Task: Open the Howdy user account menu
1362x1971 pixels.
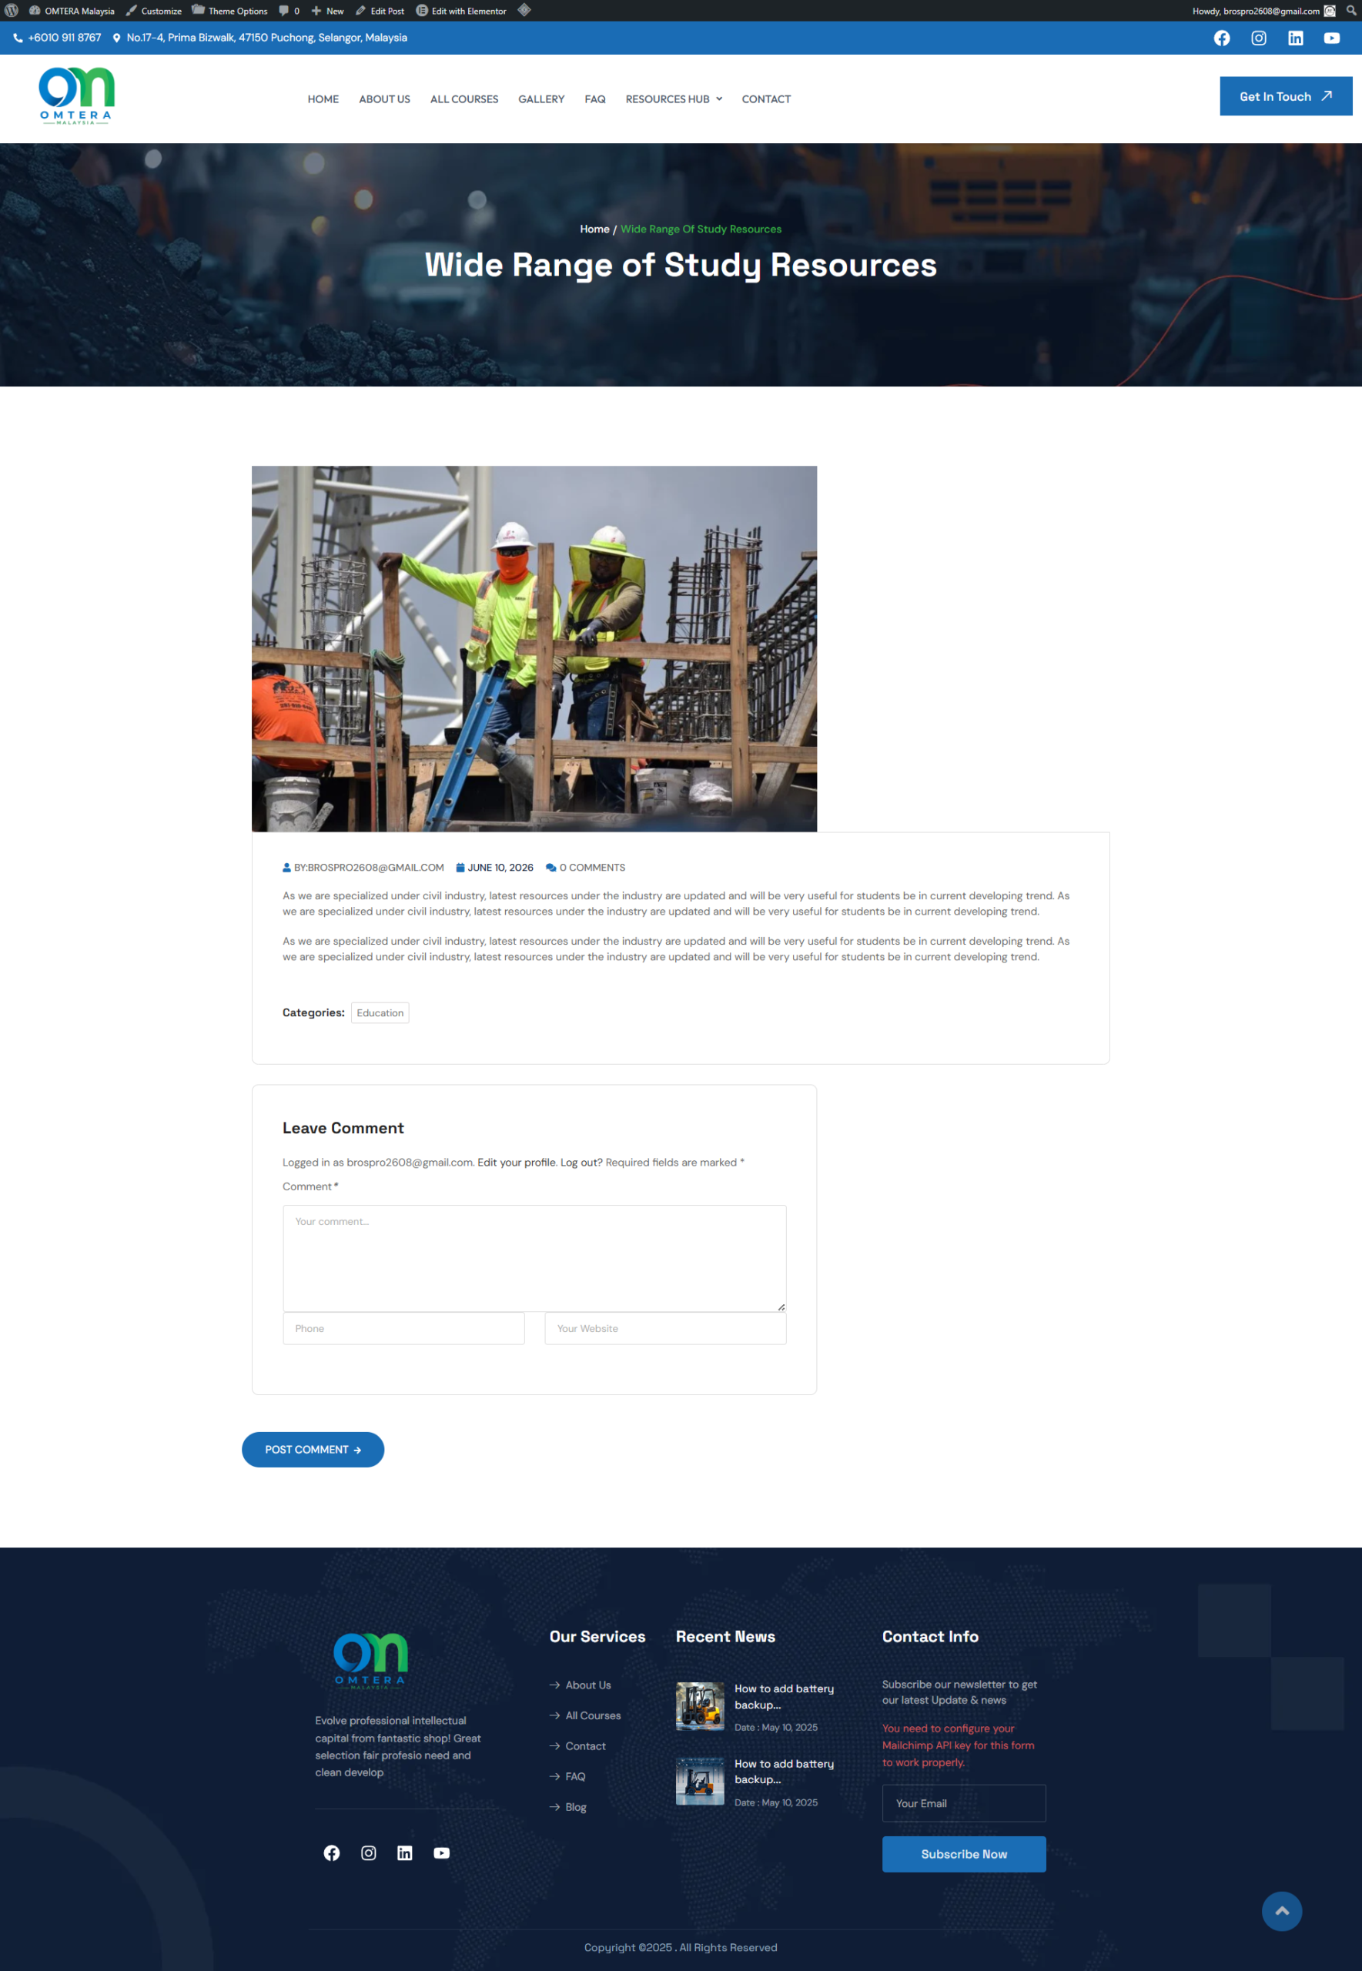Action: [x=1263, y=11]
